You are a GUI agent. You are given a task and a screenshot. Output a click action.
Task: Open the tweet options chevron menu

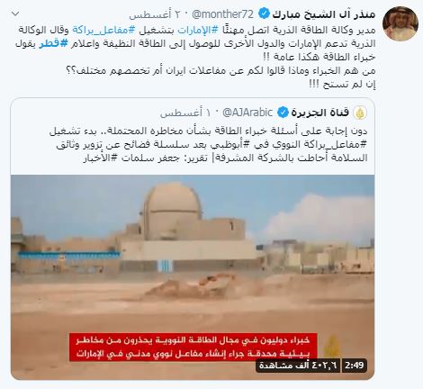pos(15,14)
